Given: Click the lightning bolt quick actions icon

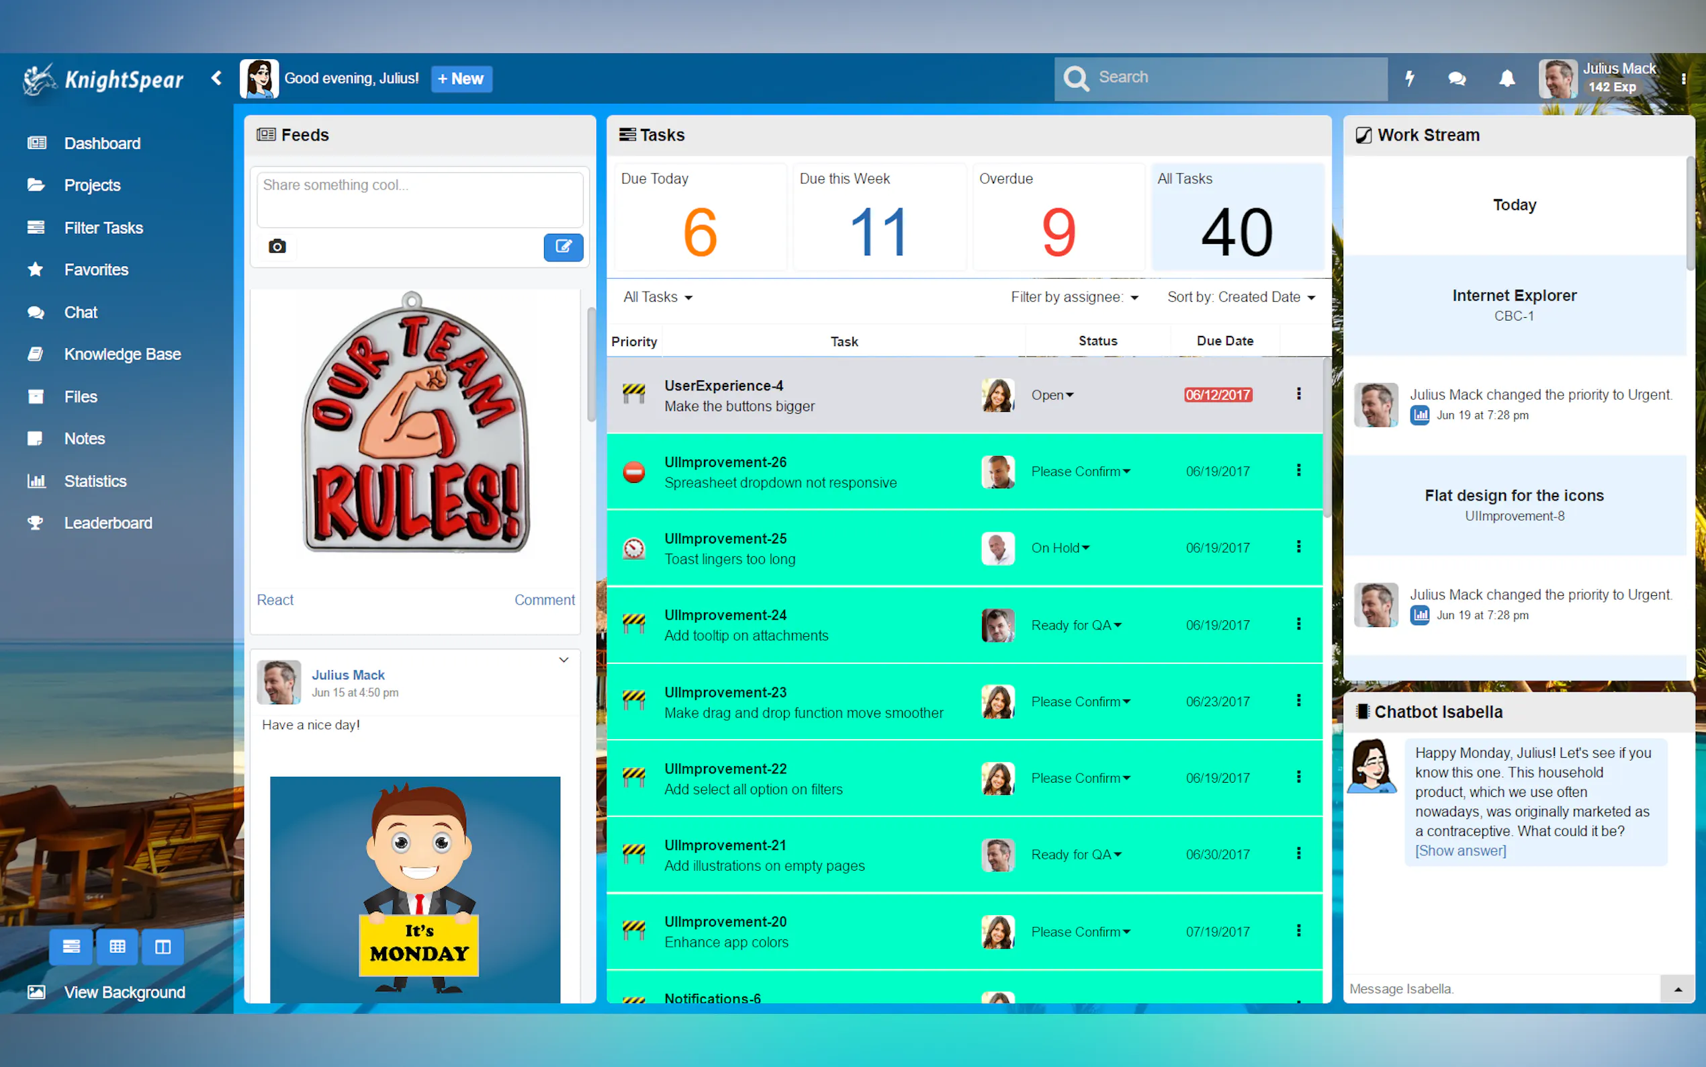Looking at the screenshot, I should click(x=1409, y=79).
